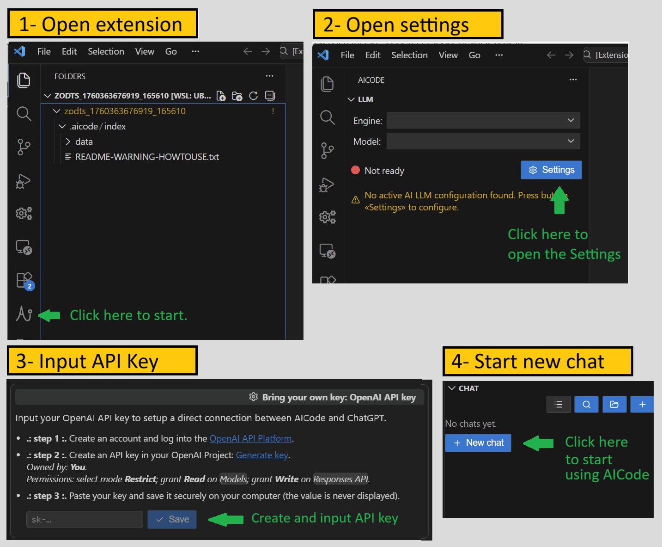Collapse the CHAT section in step 4 panel
Screen dimensions: 662x547
pos(452,388)
